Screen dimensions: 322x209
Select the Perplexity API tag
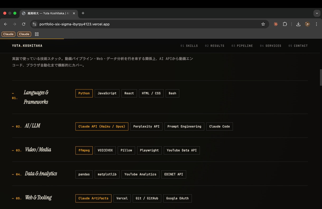(146, 127)
